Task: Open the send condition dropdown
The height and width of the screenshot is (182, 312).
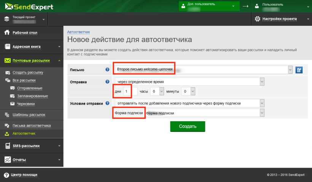Action: [262, 103]
